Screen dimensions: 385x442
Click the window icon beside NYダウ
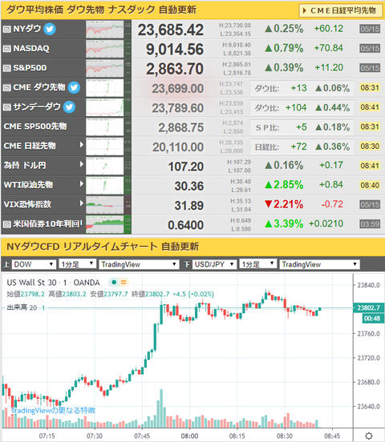click(x=6, y=30)
